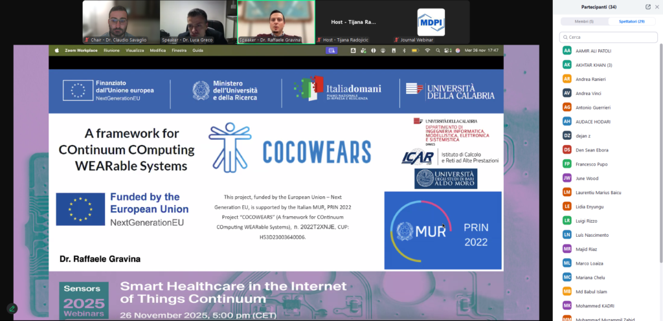663x321 pixels.
Task: Click the MDPI Journal Webinar tile
Action: 431,22
